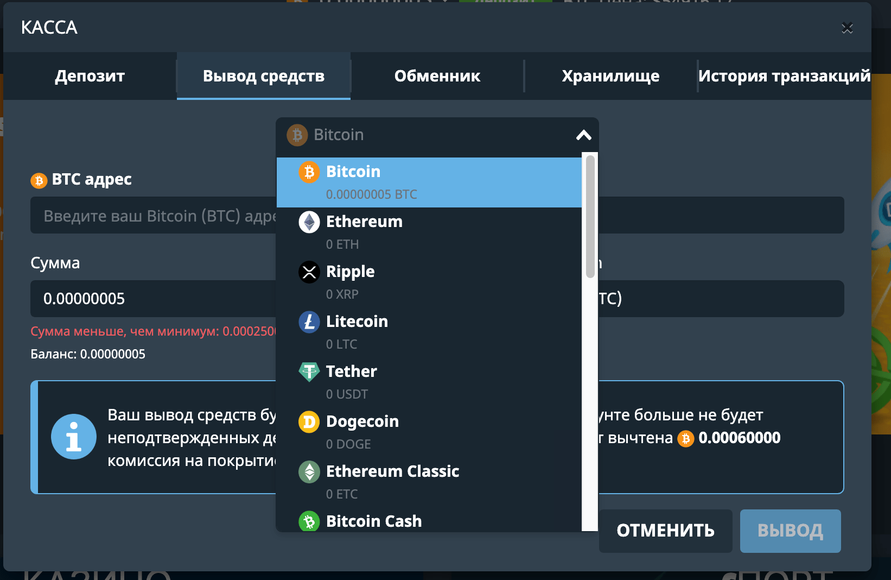Screen dimensions: 891x580
Task: Click the 0 DOGE balance text
Action: (348, 444)
